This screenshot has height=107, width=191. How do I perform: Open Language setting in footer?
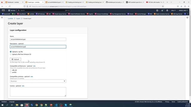12,102
